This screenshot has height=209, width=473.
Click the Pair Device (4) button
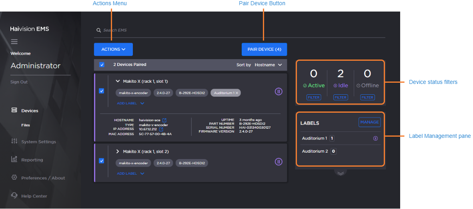(264, 50)
